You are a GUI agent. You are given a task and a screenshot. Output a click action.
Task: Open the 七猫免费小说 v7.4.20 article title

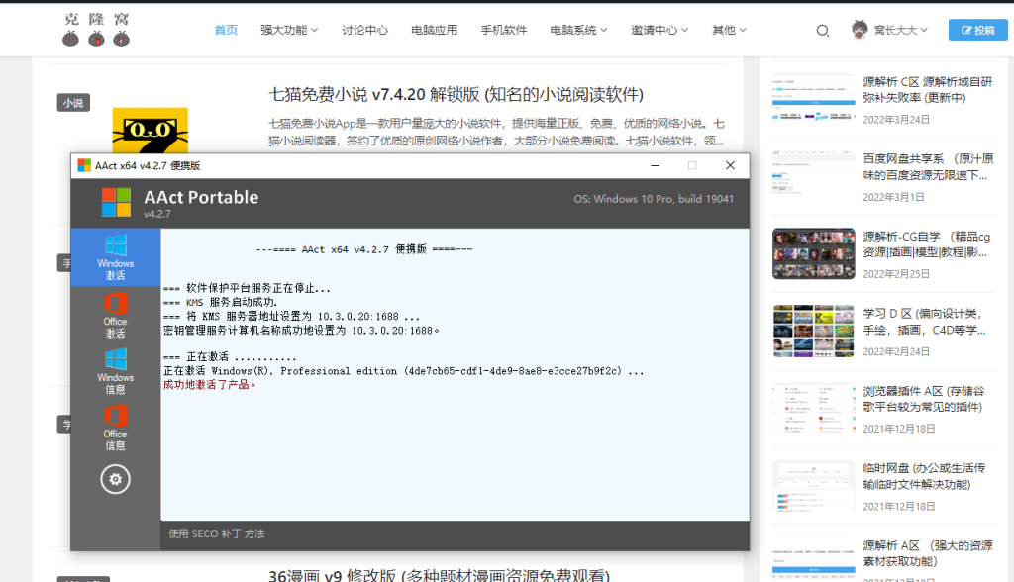coord(456,94)
